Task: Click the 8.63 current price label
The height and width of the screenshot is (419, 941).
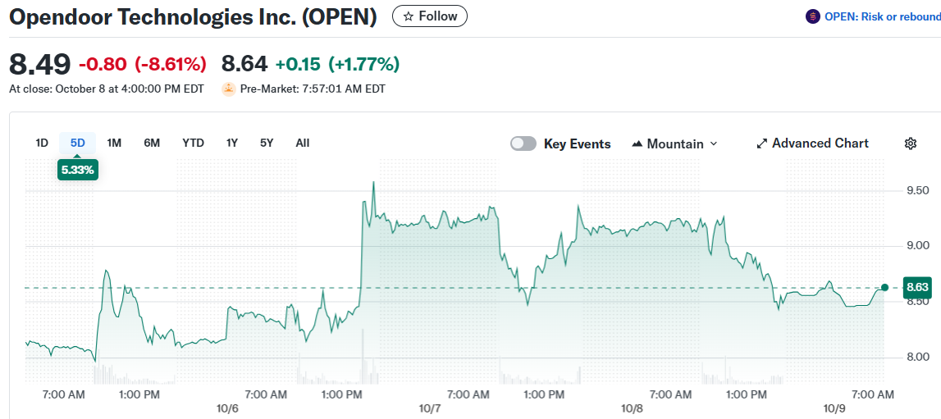Action: (916, 288)
